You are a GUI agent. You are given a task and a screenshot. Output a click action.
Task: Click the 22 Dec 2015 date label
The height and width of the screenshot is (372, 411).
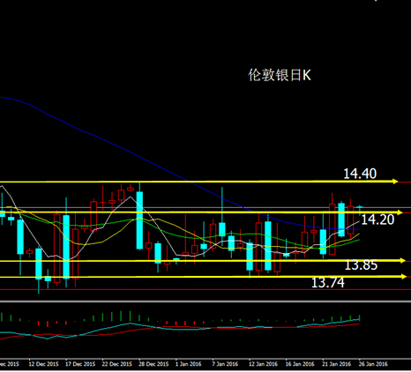coord(117,364)
